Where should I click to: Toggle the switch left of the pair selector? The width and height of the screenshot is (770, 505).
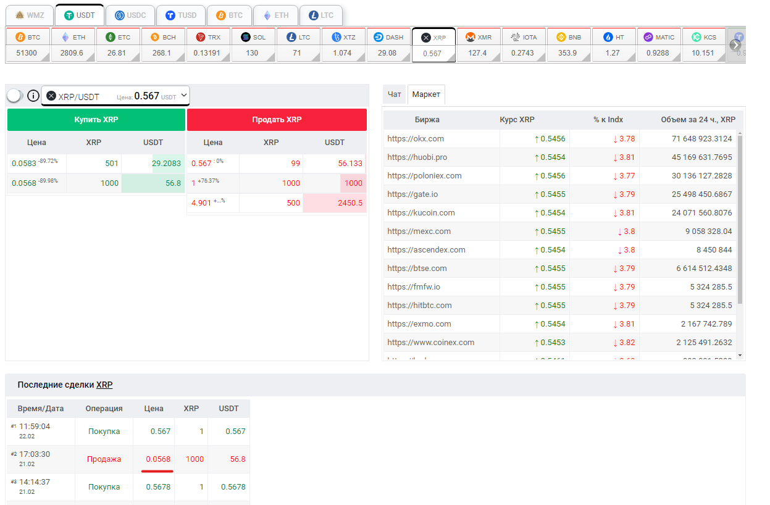tap(15, 96)
